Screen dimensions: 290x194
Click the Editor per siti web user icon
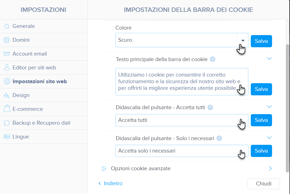[7, 67]
